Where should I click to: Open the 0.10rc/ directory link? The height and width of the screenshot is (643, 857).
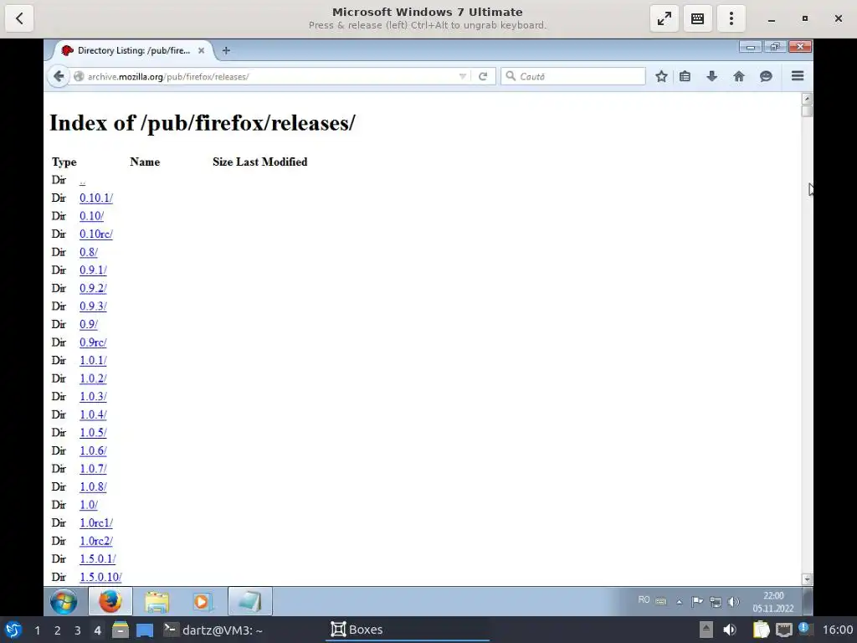coord(95,234)
